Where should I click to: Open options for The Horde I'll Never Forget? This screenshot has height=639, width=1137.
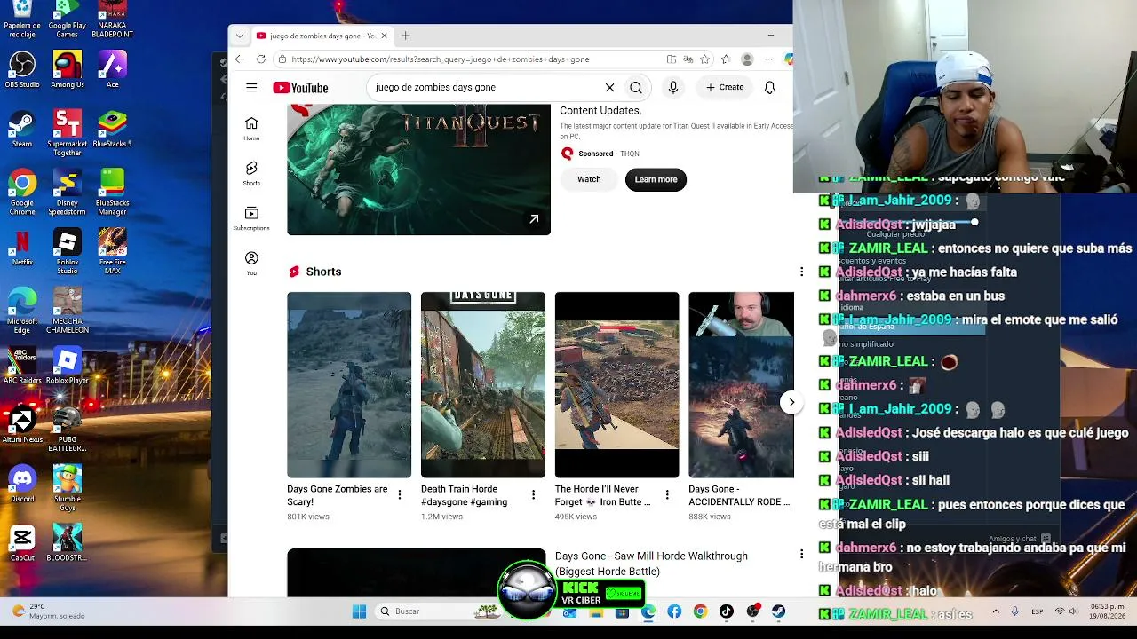[x=667, y=495]
